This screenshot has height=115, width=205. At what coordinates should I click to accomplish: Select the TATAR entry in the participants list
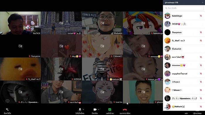click(184, 24)
